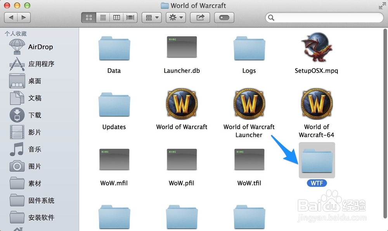
Task: Open 安装软件 folder in the sidebar
Action: point(31,217)
